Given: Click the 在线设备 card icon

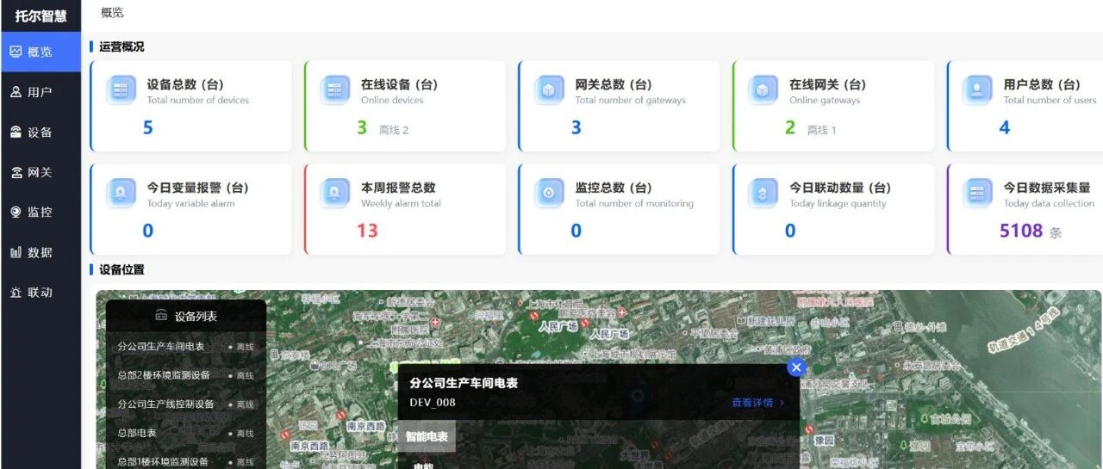Looking at the screenshot, I should (334, 90).
